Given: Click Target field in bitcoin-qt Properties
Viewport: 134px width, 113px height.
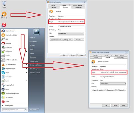Looking at the screenshot, I should 71,22.
